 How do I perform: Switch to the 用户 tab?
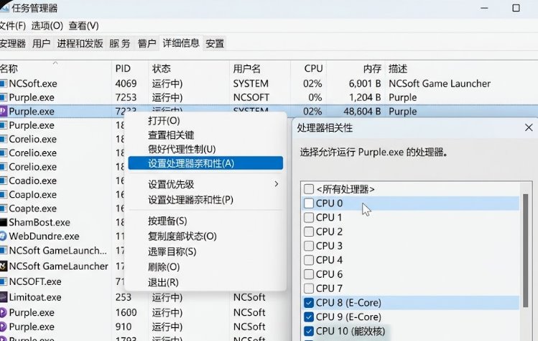tap(41, 43)
